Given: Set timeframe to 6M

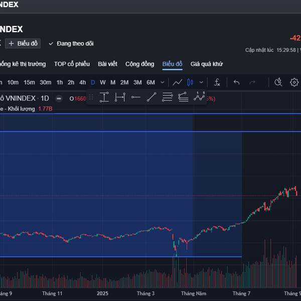Looking at the screenshot, I should pos(150,83).
